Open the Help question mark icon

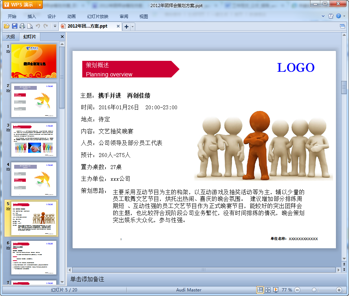click(338, 16)
